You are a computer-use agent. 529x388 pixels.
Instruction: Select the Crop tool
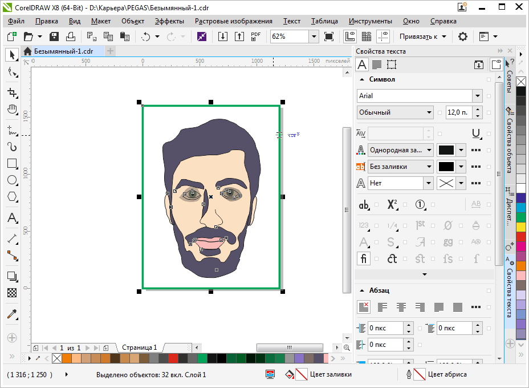[x=11, y=92]
